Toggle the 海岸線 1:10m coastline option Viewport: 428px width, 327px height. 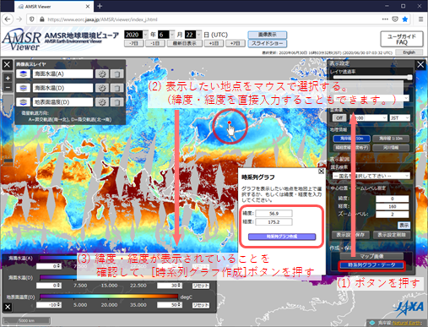coord(391,139)
